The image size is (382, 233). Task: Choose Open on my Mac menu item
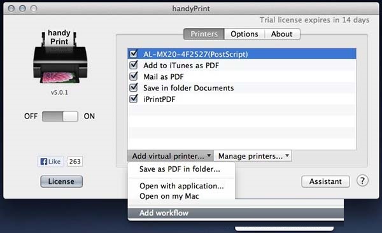(x=181, y=196)
